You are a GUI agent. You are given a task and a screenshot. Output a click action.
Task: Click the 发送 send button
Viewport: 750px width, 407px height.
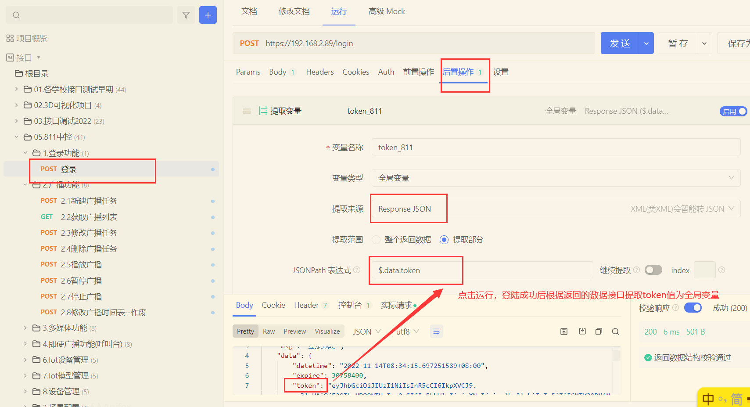(x=620, y=43)
